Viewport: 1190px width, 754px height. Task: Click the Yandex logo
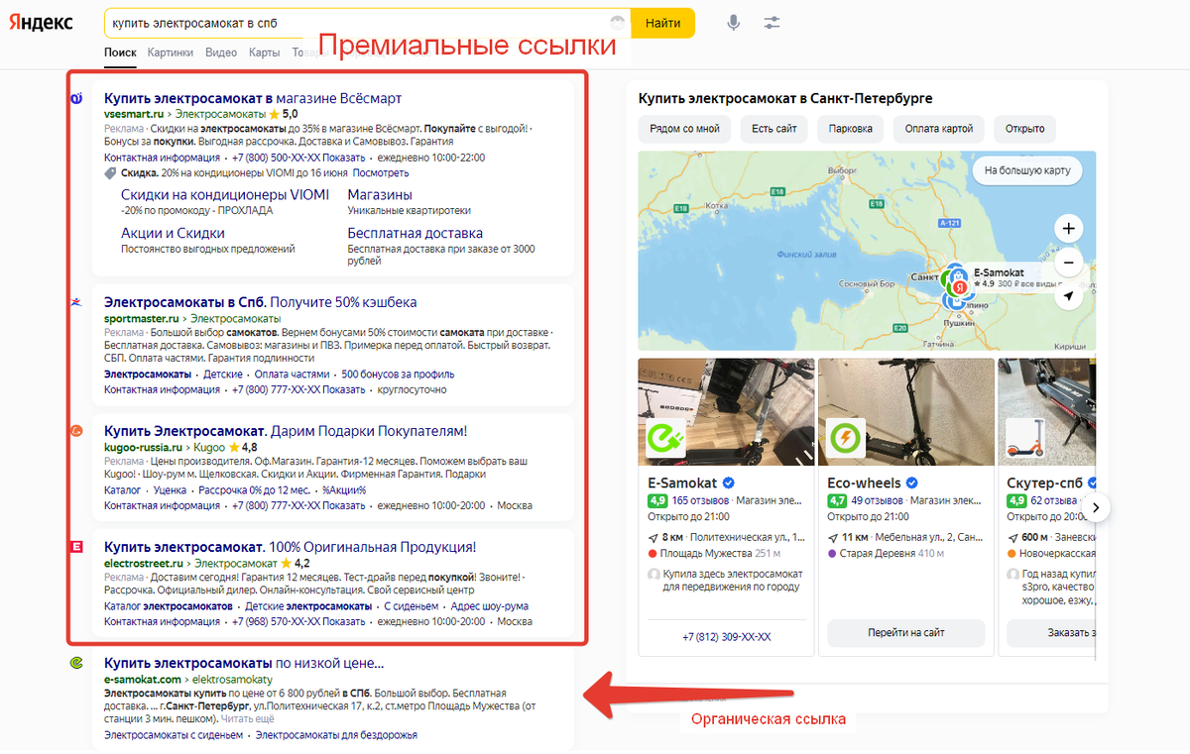click(42, 23)
